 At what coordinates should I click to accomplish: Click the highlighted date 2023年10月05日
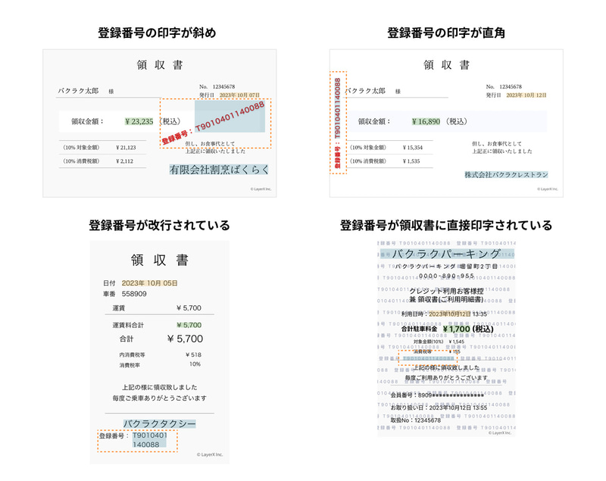(x=149, y=283)
